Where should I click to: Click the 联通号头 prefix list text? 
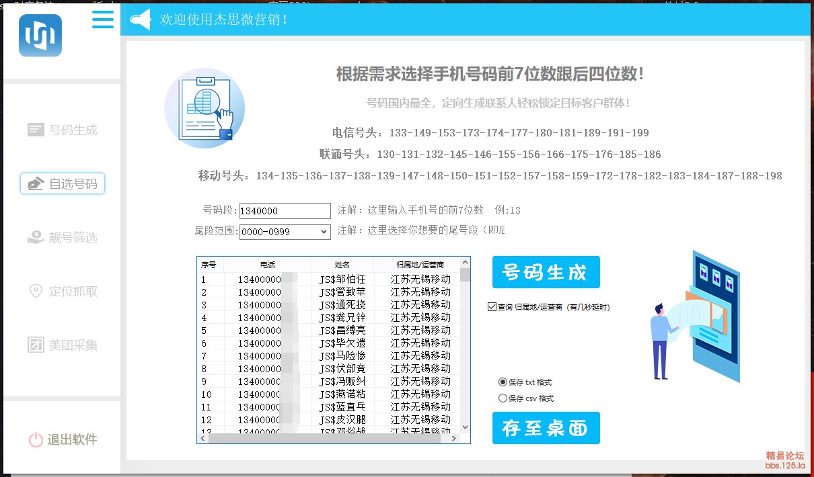point(490,155)
